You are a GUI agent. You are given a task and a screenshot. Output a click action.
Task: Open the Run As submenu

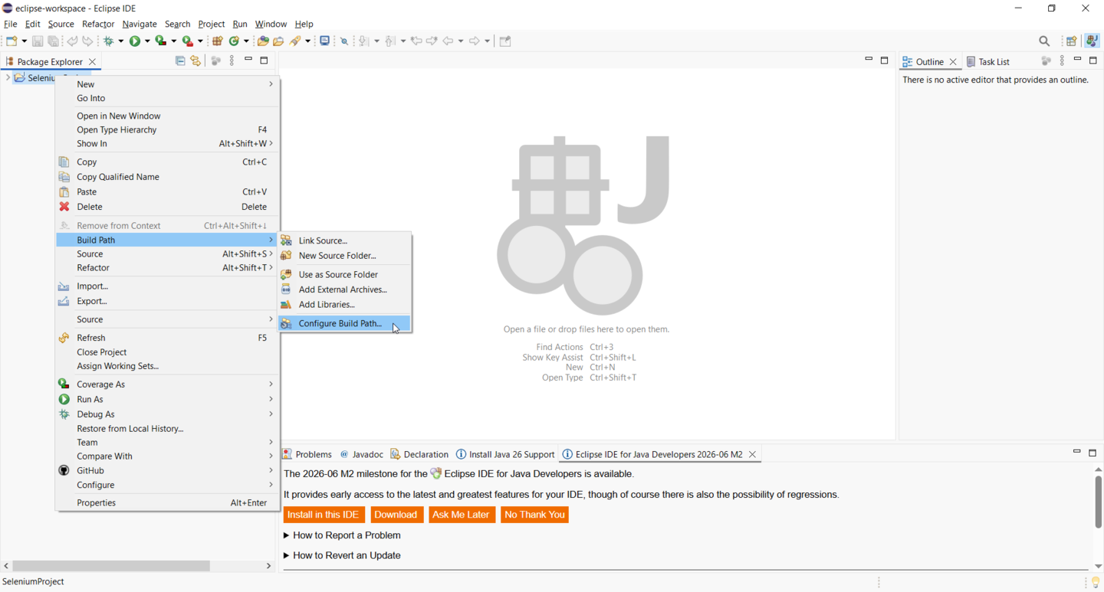tap(167, 399)
